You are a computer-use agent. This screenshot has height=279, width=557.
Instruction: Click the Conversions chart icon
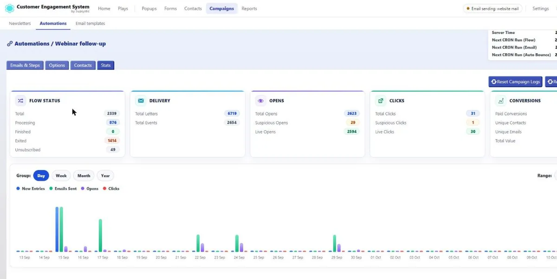[x=501, y=101]
